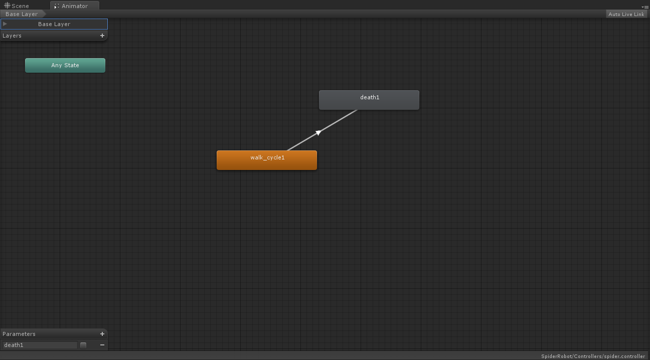Image resolution: width=650 pixels, height=360 pixels.
Task: Toggle Auto Live Link
Action: tap(626, 14)
